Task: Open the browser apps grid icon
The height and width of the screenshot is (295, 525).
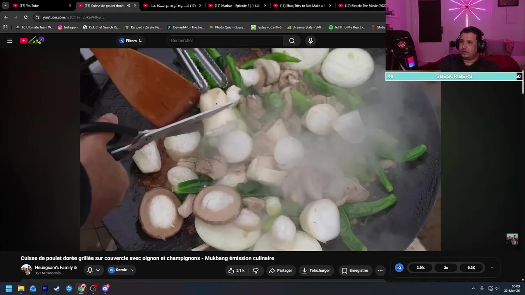Action: (x=5, y=27)
